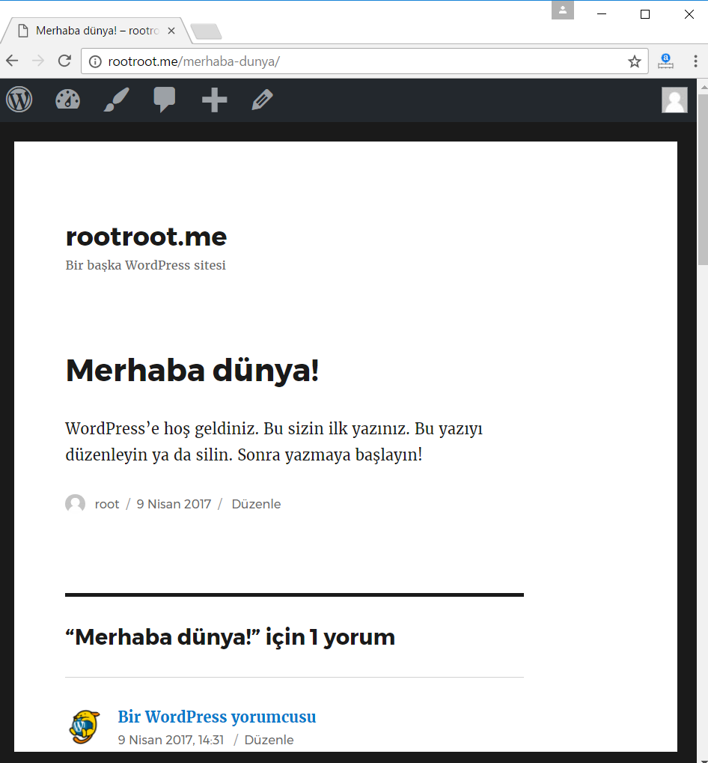Click the vertical page scrollbar thumb
The width and height of the screenshot is (708, 763).
point(704,180)
